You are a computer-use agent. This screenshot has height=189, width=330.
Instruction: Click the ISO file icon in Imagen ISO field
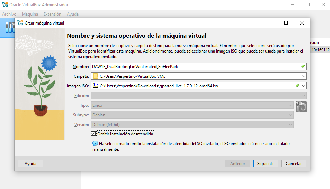click(96, 85)
